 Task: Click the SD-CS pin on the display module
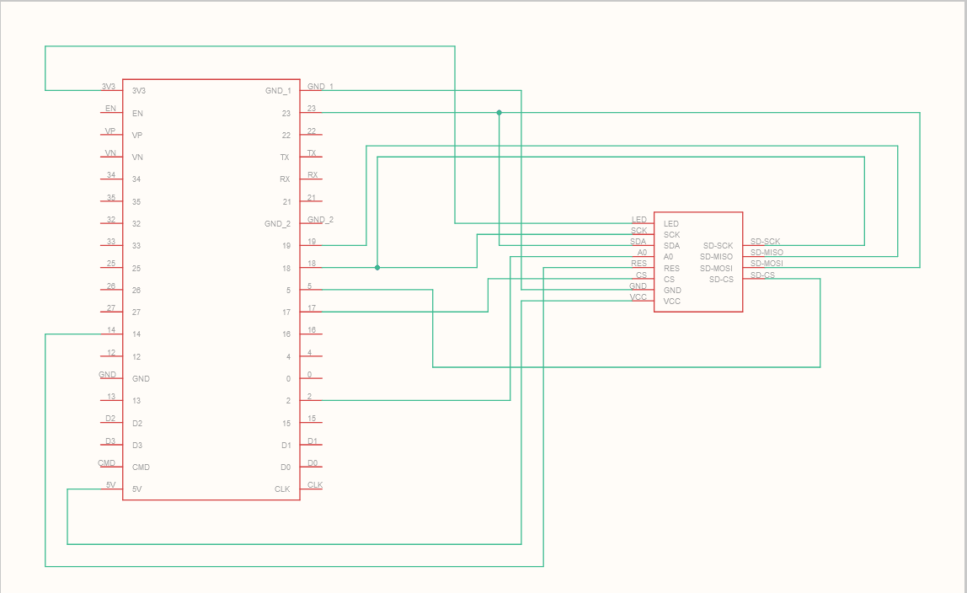(x=754, y=279)
